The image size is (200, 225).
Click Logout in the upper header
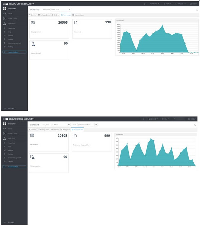[193, 4]
